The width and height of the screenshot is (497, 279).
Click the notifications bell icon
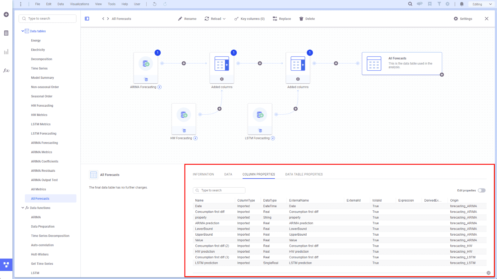point(462,4)
